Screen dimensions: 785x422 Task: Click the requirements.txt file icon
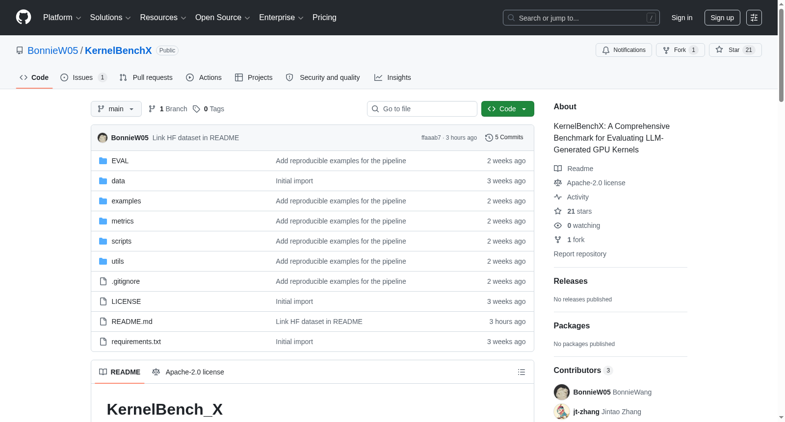click(x=103, y=342)
